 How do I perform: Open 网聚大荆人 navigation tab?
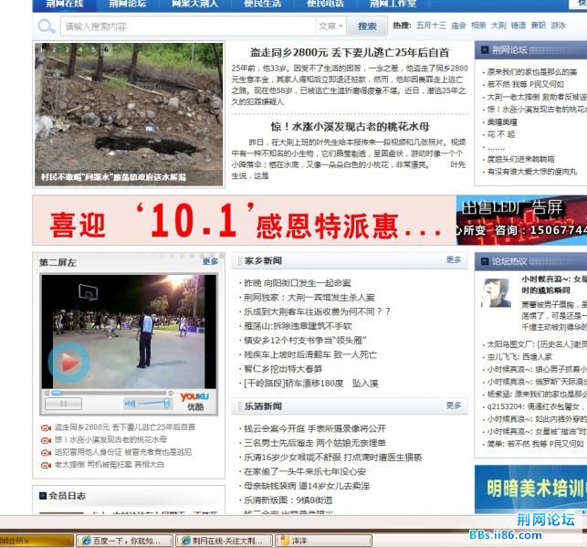click(x=194, y=4)
